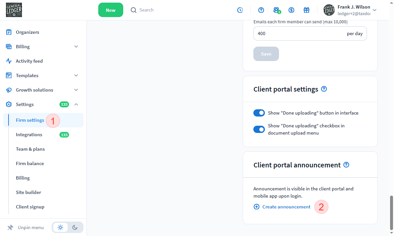Open Frank J. Wilson account dropdown
Screen dimensions: 394x236
click(x=374, y=10)
